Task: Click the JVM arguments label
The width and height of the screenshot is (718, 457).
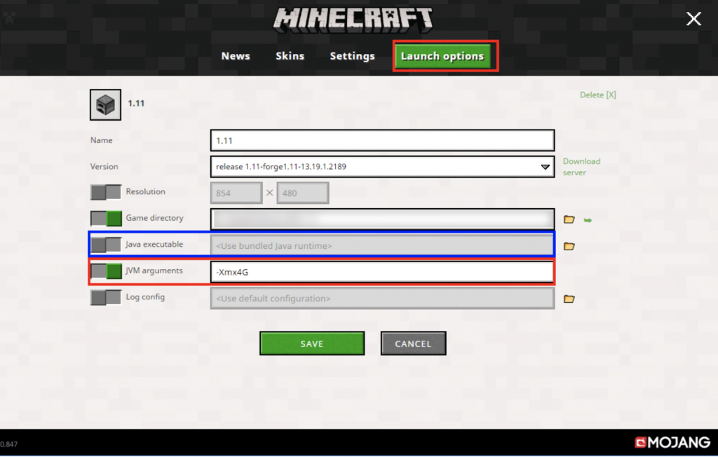Action: click(154, 271)
